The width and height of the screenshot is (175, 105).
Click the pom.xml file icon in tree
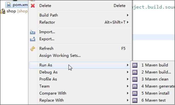tap(9, 5)
